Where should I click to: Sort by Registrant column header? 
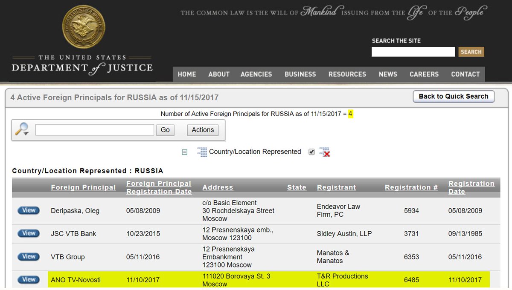click(336, 187)
